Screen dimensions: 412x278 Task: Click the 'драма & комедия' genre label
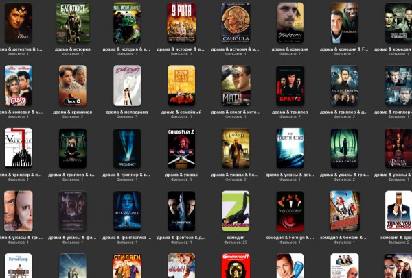tap(290, 49)
